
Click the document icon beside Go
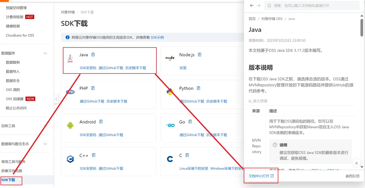point(190,122)
